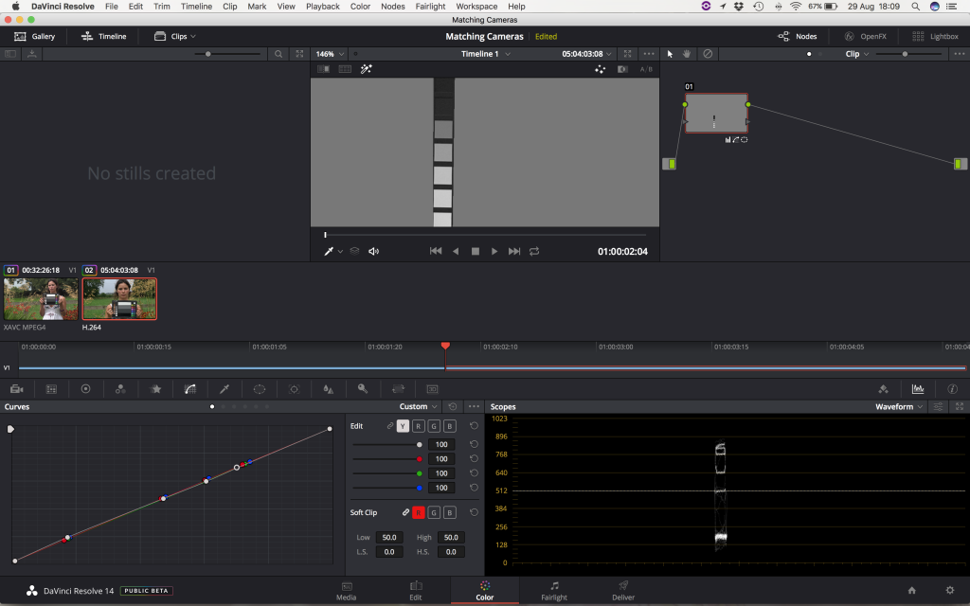The image size is (970, 606).
Task: Show the Scopes palette icon
Action: (x=918, y=389)
